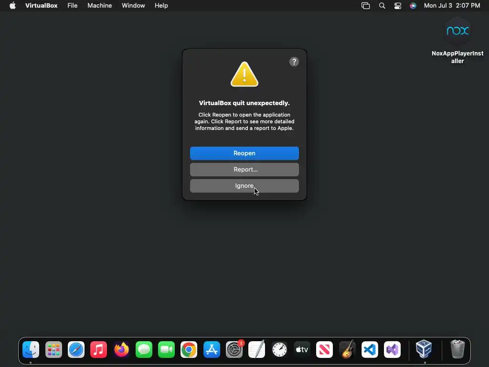Launch GarageBand from the Dock
489x367 pixels.
[x=347, y=349]
